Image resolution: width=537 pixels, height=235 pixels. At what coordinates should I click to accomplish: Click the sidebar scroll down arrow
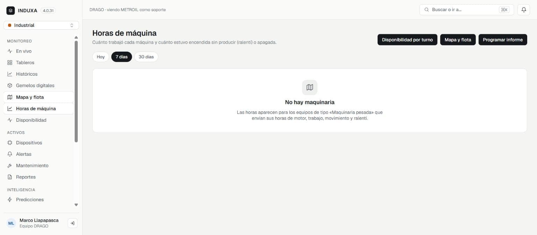point(76,205)
